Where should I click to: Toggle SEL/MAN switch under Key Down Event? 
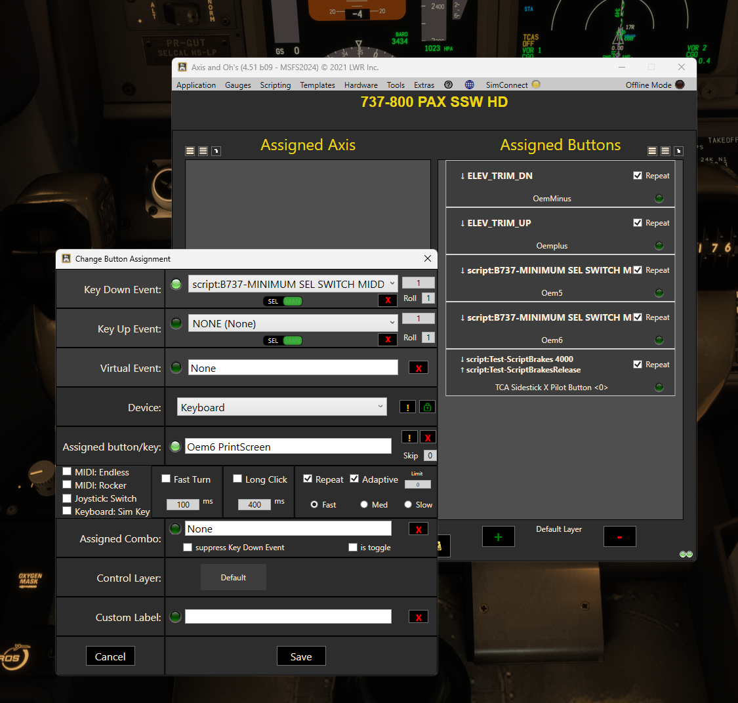tap(283, 301)
